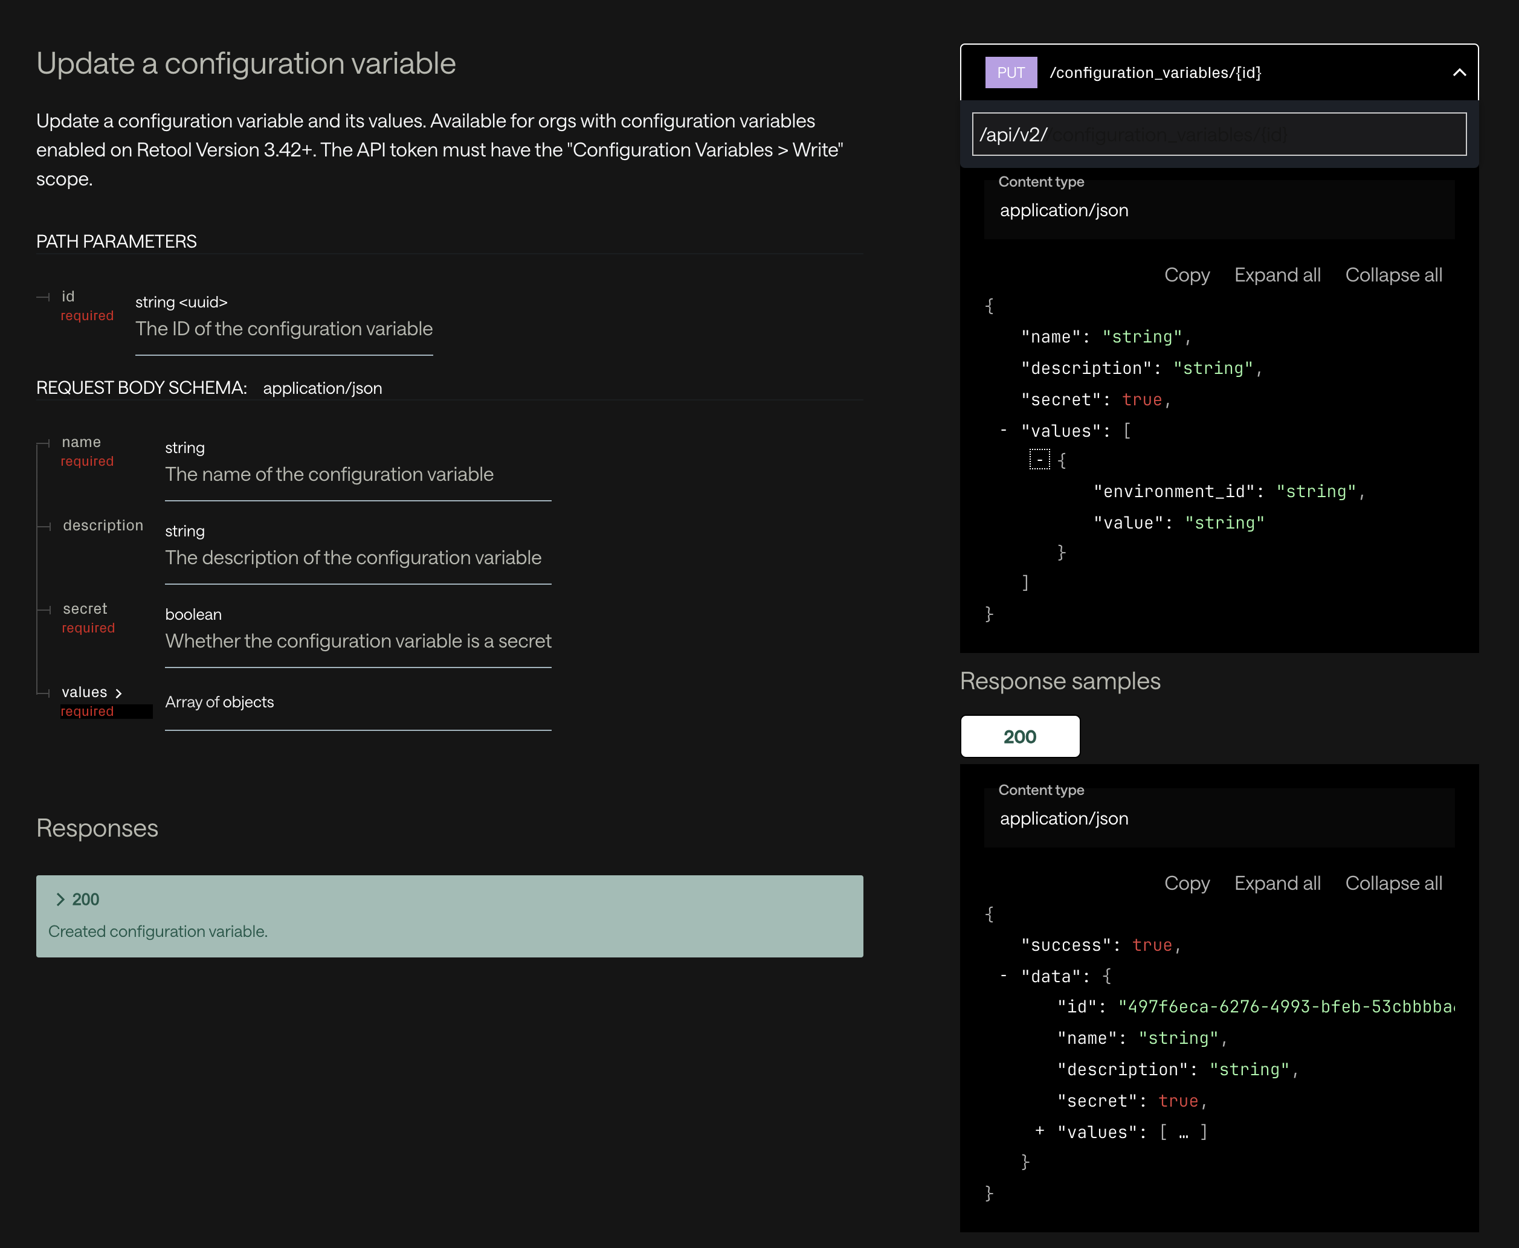1519x1248 pixels.
Task: Click 'The description of the configuration variable' text
Action: [x=353, y=558]
